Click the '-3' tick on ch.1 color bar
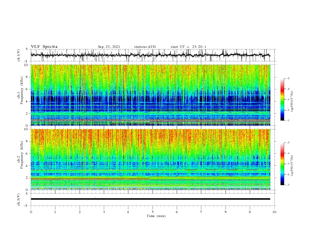 (x=288, y=78)
